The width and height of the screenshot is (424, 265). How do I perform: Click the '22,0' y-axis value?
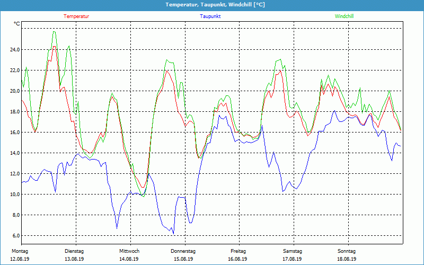15,70
